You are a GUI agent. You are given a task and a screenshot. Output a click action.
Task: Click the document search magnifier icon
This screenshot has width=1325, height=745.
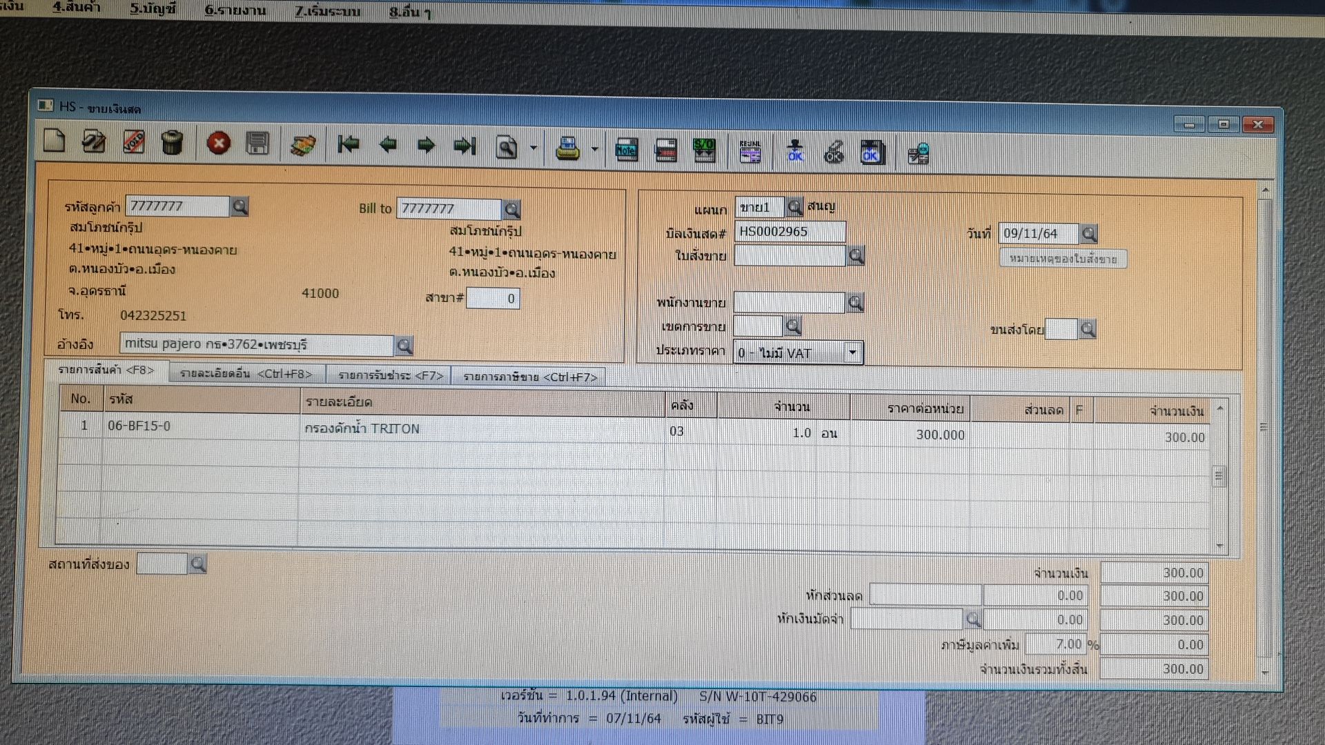(x=506, y=147)
